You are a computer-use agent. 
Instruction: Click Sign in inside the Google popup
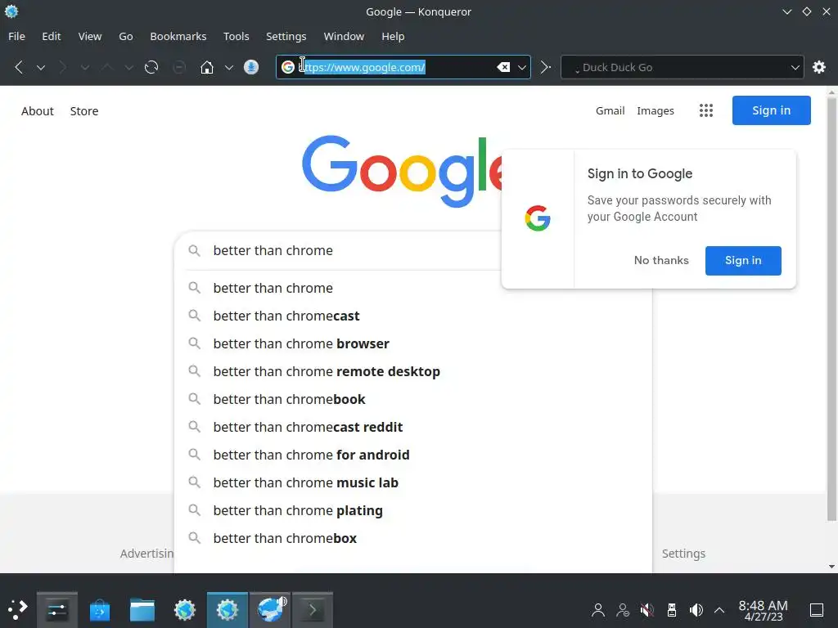coord(743,261)
